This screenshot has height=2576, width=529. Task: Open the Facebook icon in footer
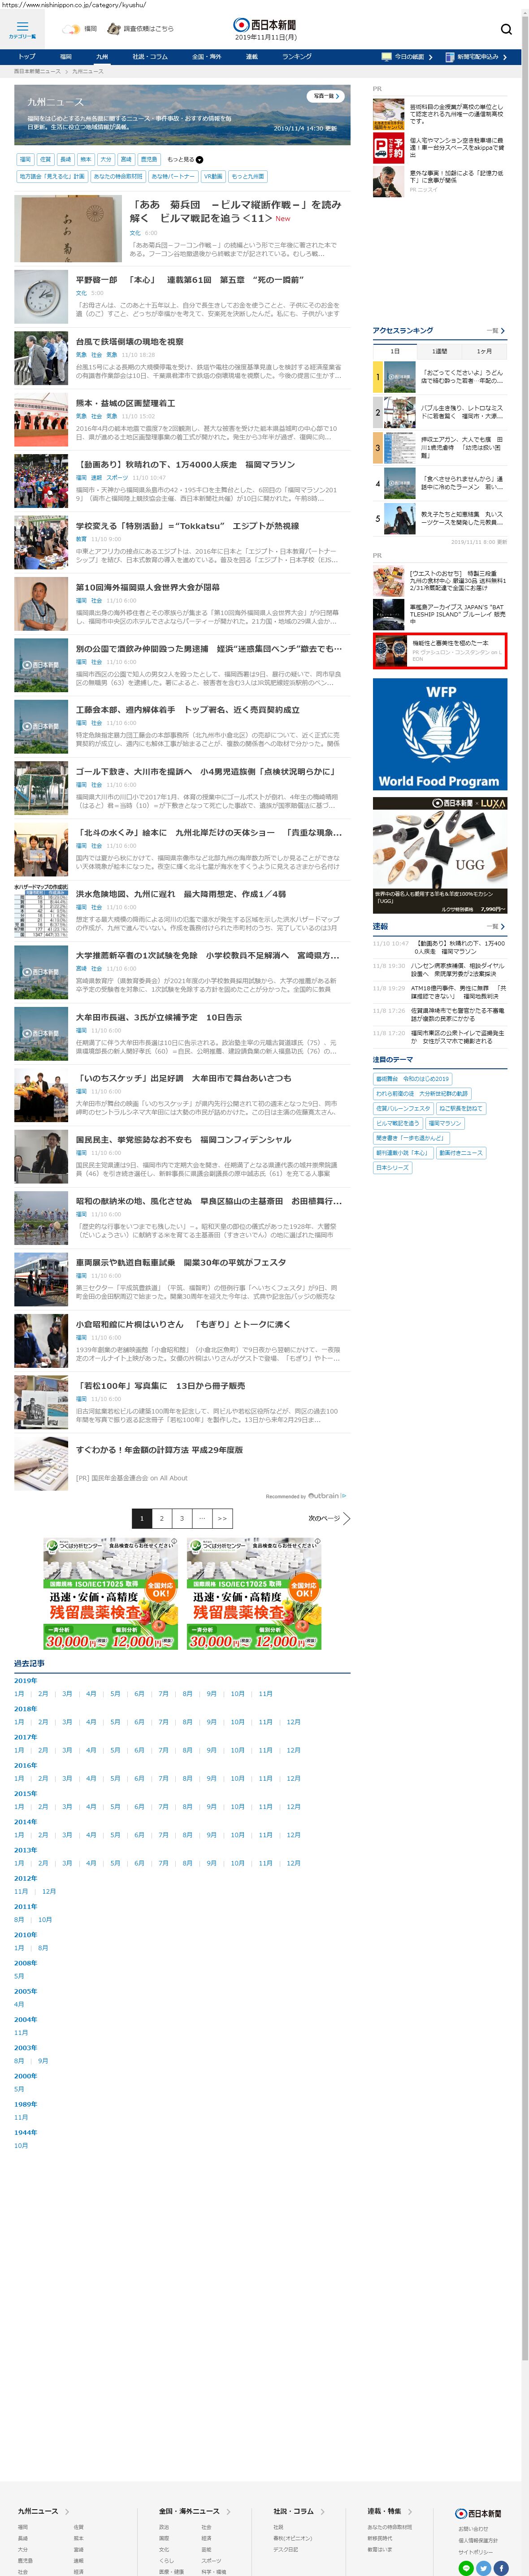click(x=501, y=2567)
